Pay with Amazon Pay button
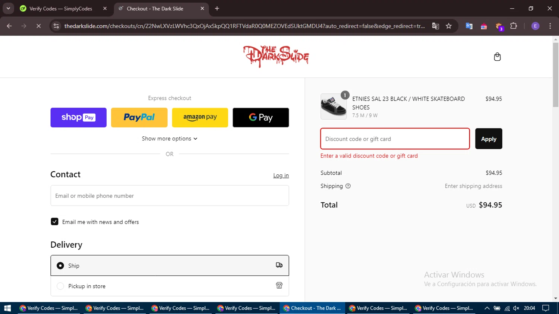This screenshot has height=314, width=559. pos(200,117)
